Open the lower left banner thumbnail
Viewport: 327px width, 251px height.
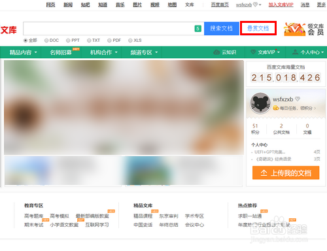tap(63, 171)
